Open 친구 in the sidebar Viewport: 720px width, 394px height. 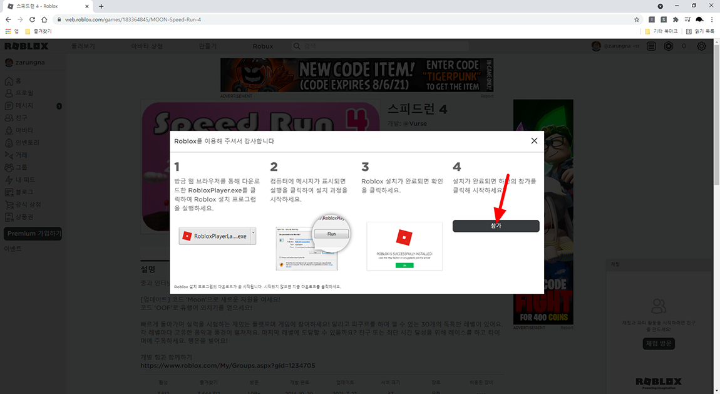(x=16, y=118)
